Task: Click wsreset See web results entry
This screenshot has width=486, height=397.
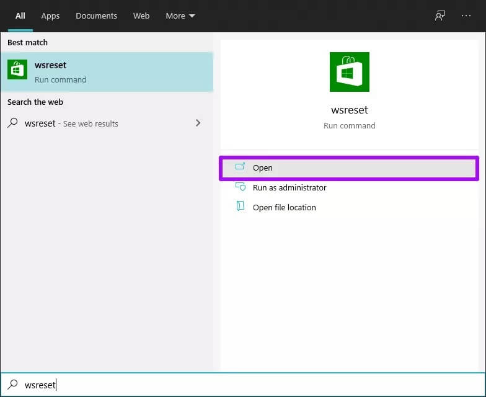Action: 105,123
